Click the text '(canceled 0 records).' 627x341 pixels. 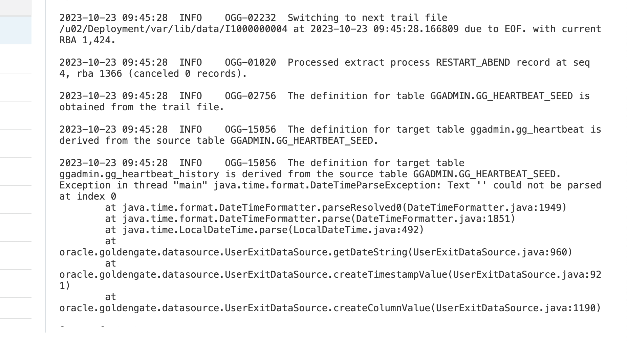pyautogui.click(x=187, y=74)
